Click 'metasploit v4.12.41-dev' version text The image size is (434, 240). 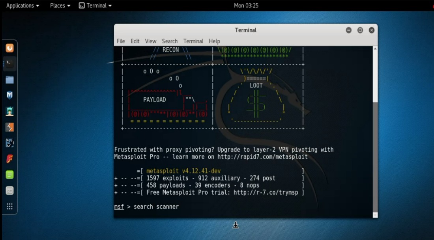[x=183, y=171]
